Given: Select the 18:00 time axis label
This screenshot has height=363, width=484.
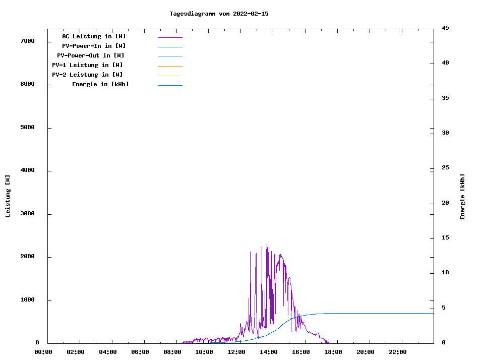Looking at the screenshot, I should pyautogui.click(x=333, y=352).
